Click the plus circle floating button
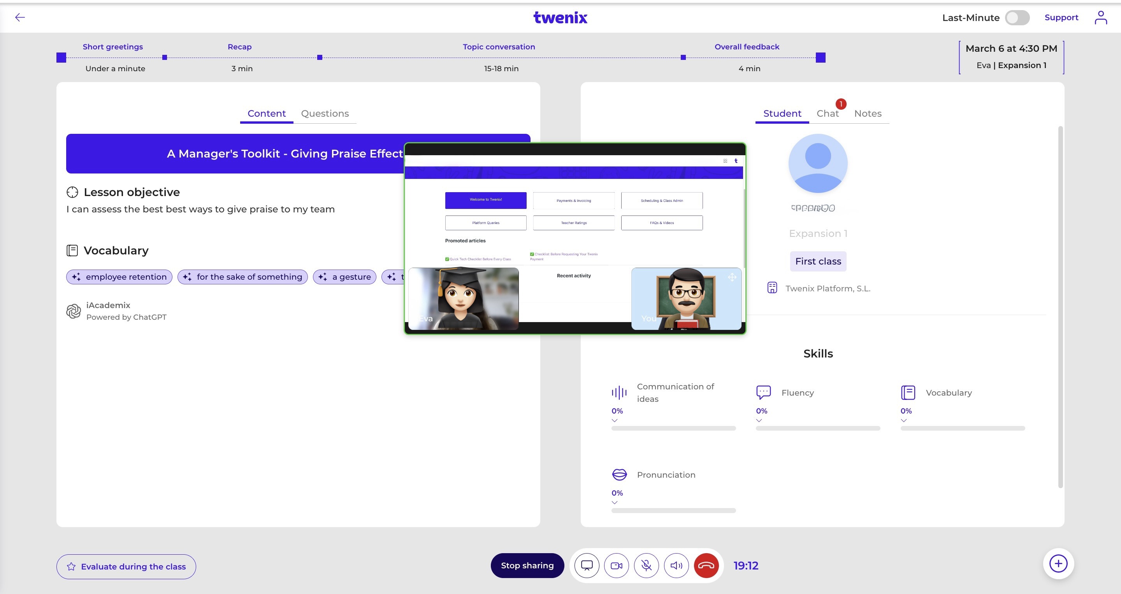1121x594 pixels. 1058,564
